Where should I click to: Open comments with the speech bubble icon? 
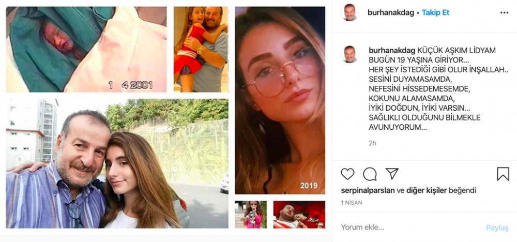pos(370,174)
